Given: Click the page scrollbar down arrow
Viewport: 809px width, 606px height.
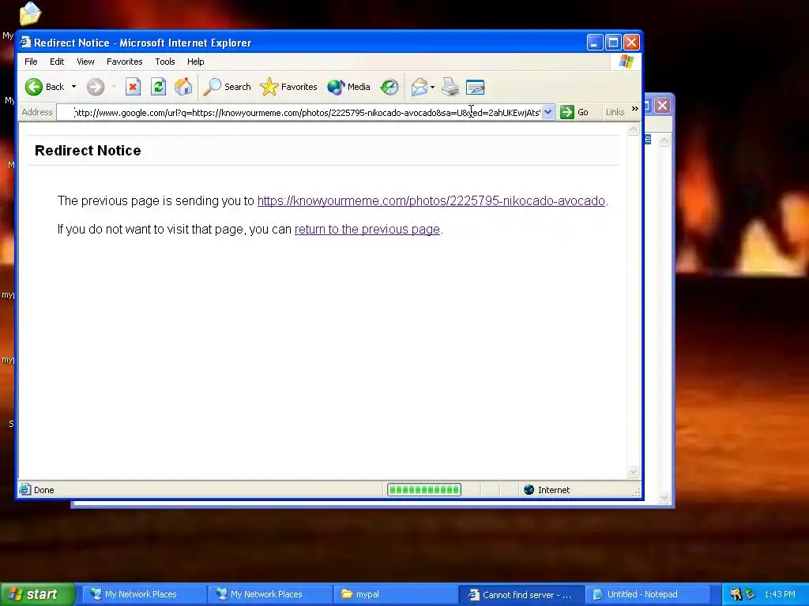Looking at the screenshot, I should [x=634, y=471].
